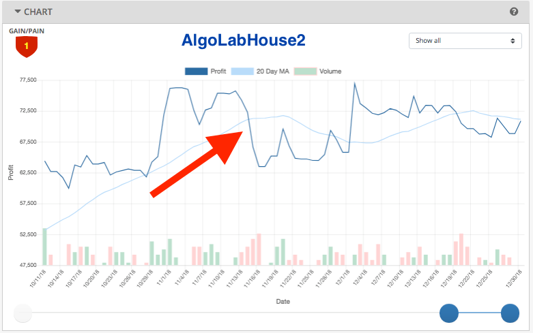Click the Profit y-axis title
533x333 pixels.
point(11,172)
